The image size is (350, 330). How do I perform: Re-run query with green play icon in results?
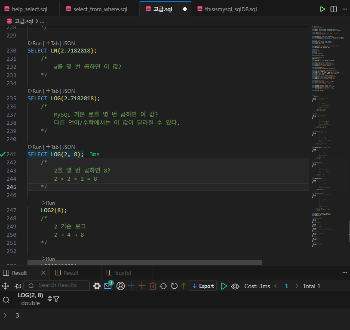pos(224,286)
